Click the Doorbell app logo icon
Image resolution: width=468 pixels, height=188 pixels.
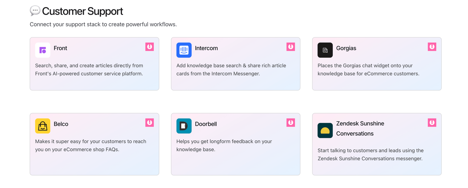[184, 126]
